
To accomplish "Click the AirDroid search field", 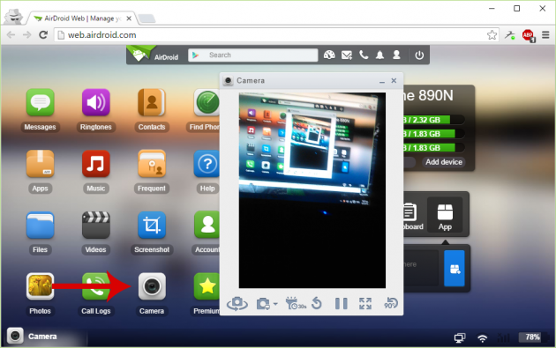I will click(252, 55).
